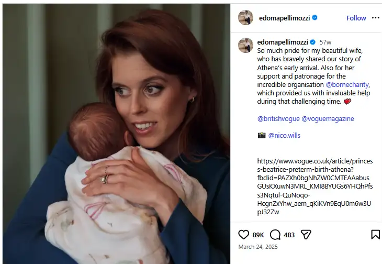Viewport: 382px width, 264px height.
Task: Click the caption profile avatar
Action: (x=245, y=46)
